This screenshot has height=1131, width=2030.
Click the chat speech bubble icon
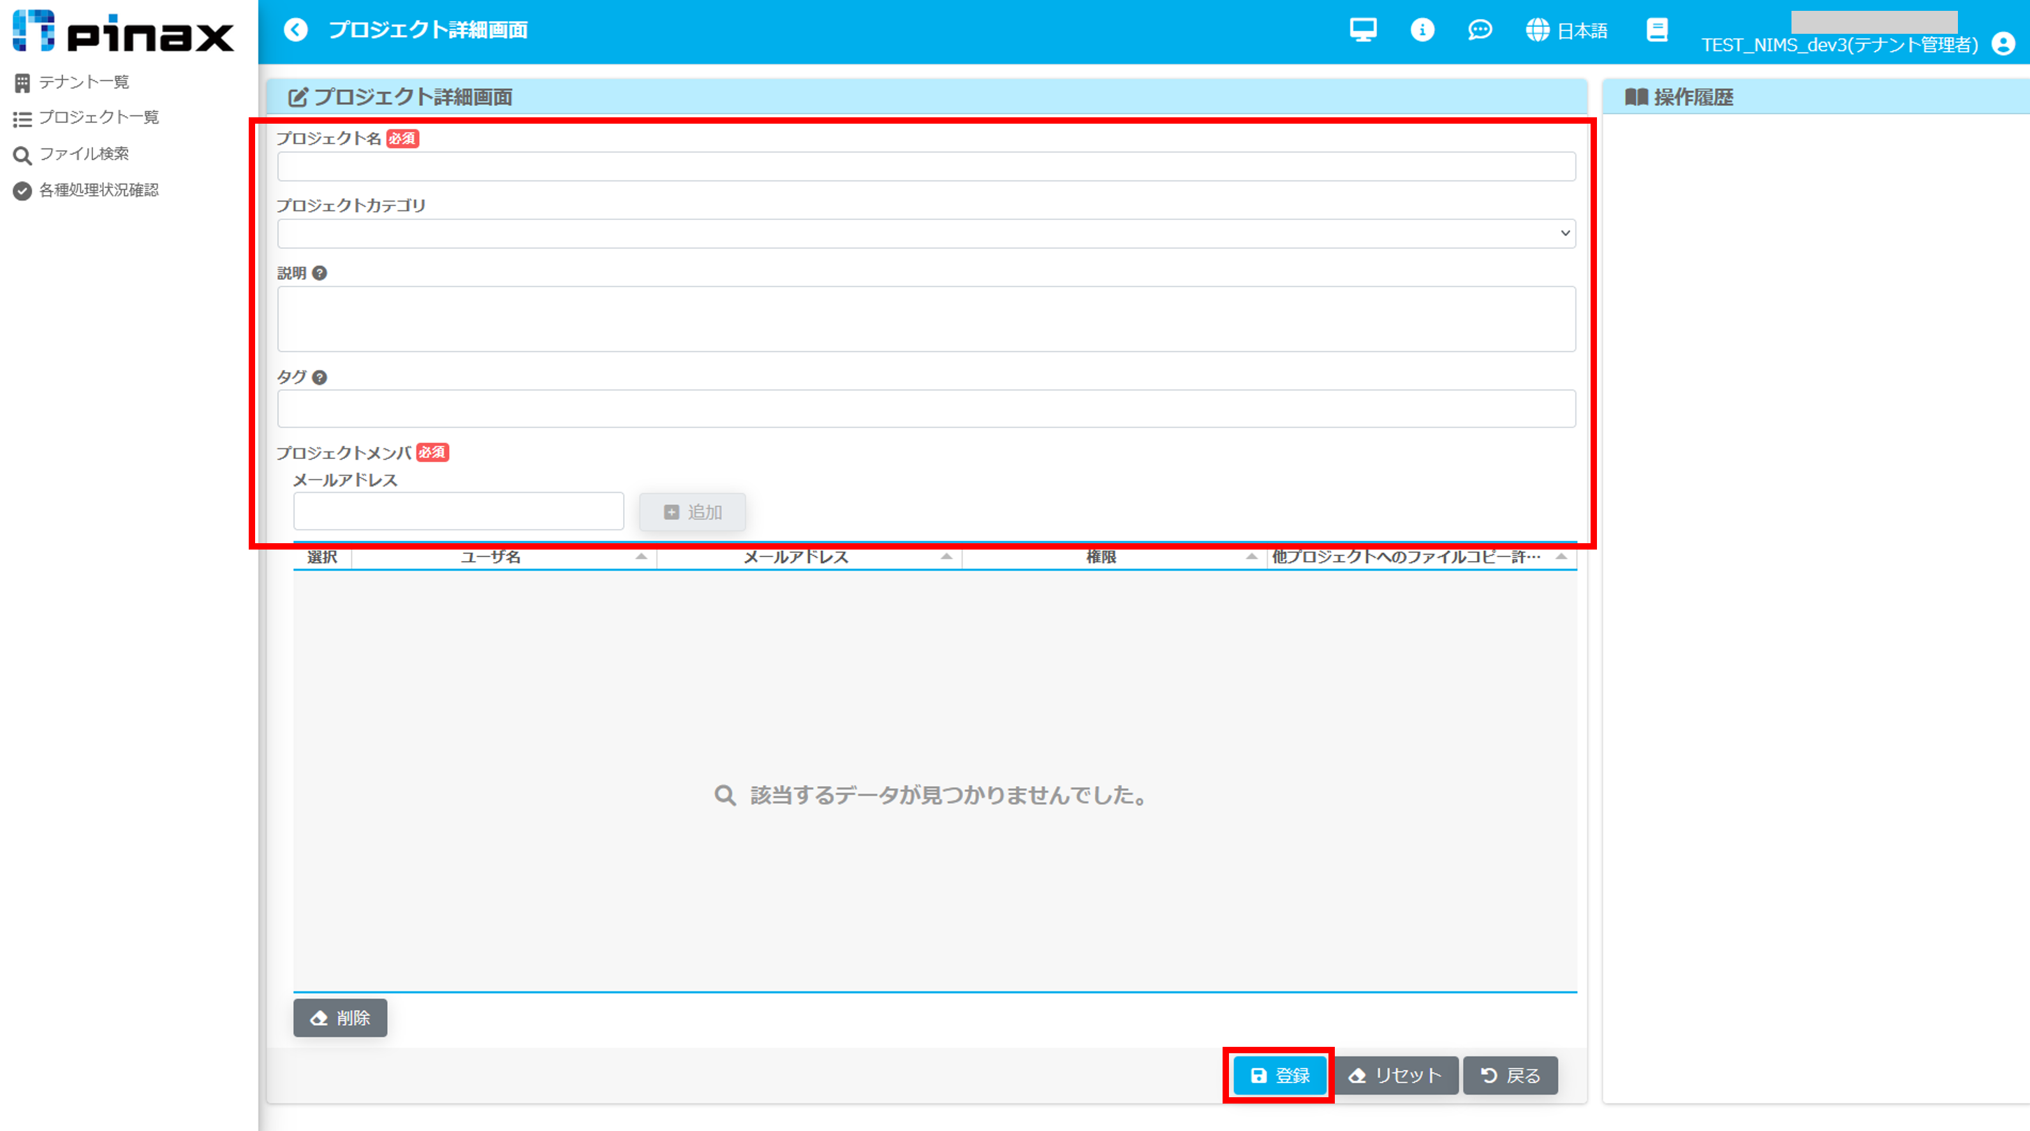coord(1479,30)
